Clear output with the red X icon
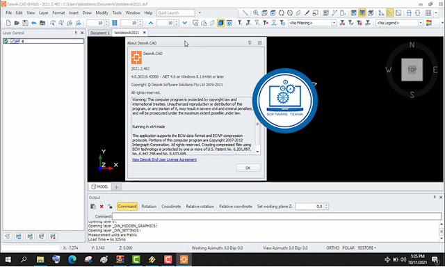445x267 pixels. point(102,207)
